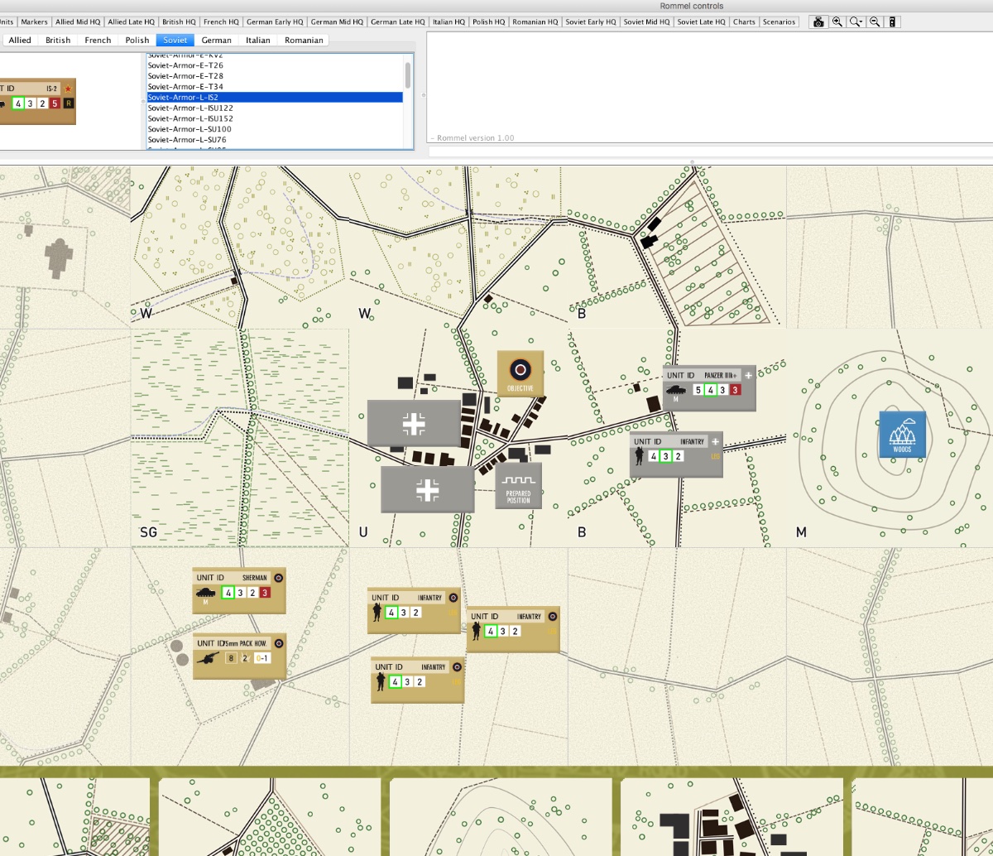Open the Italian HQ window
Image resolution: width=993 pixels, height=856 pixels.
(449, 22)
